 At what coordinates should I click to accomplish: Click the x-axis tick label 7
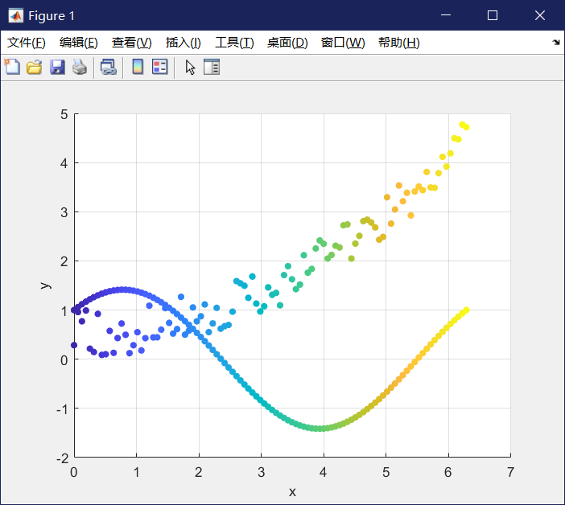[510, 472]
